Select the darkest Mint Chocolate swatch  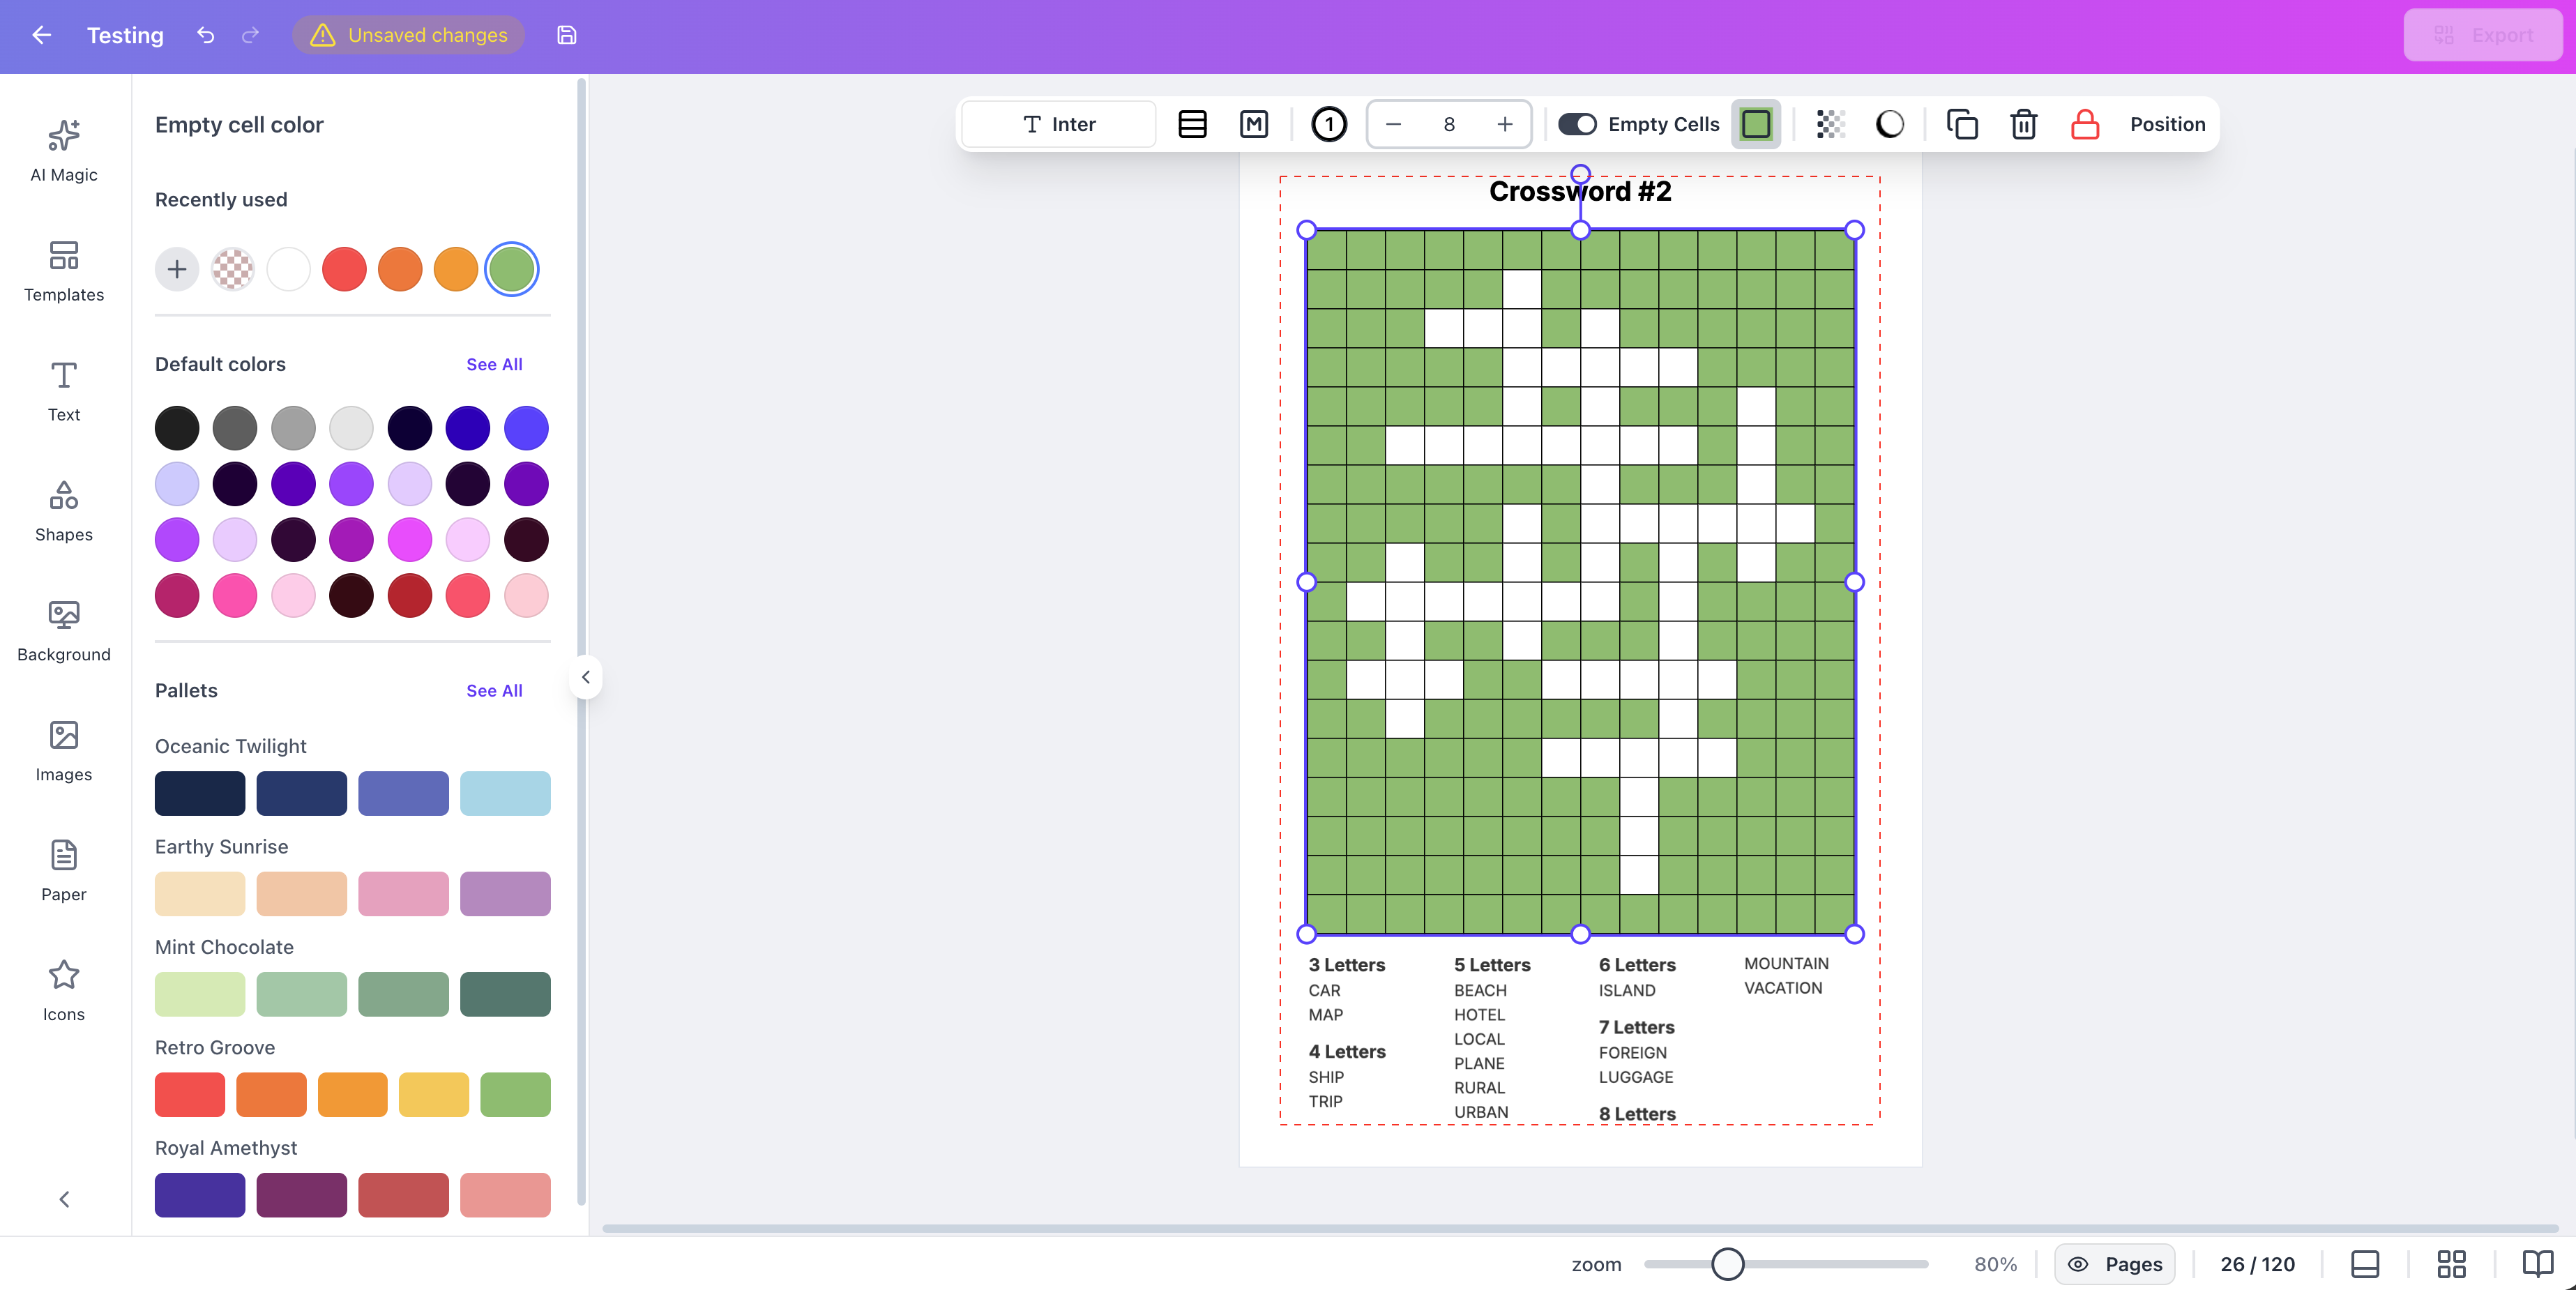[504, 994]
